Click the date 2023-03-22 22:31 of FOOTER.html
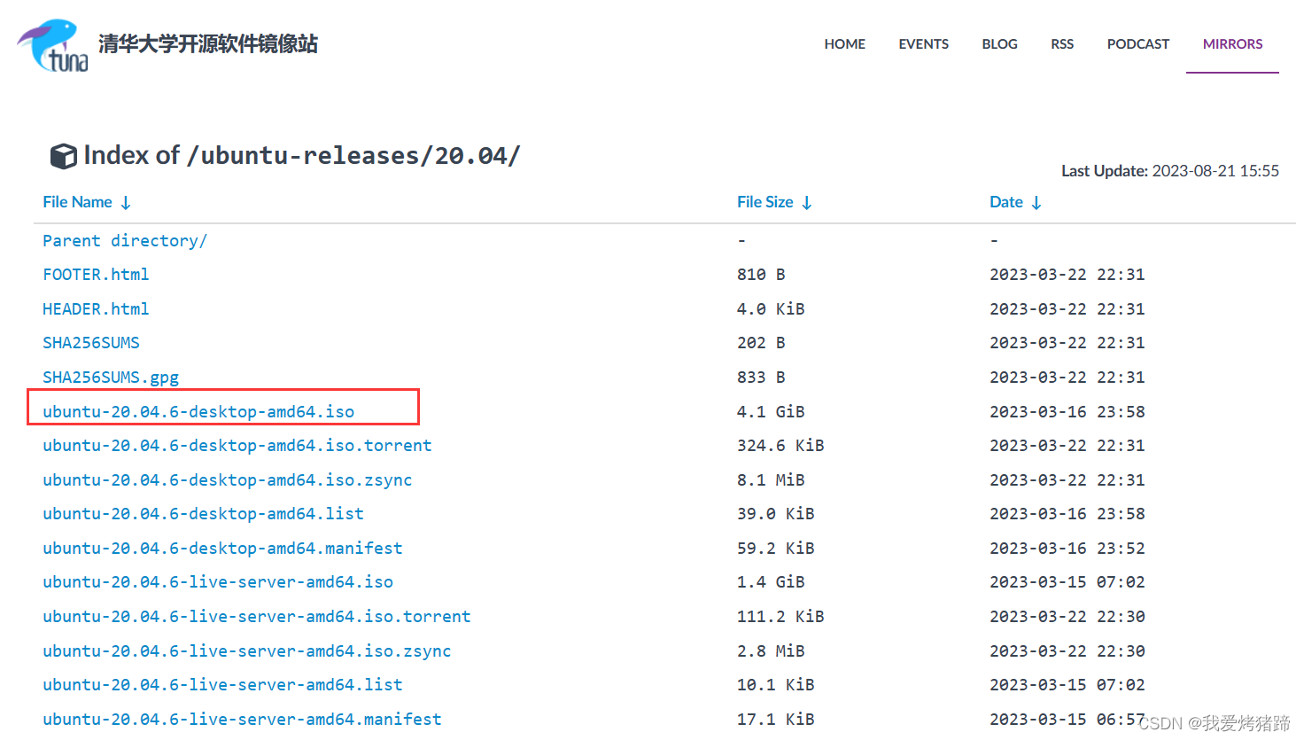The image size is (1304, 740). 1067,275
